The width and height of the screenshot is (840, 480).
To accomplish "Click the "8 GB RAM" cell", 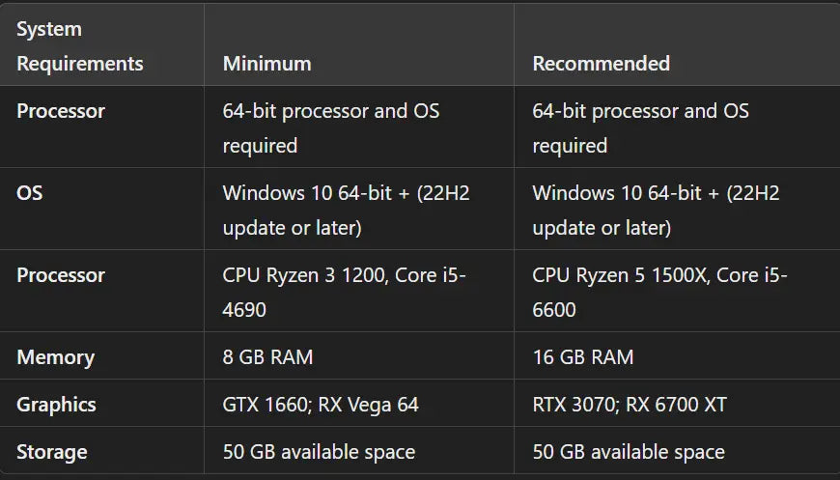I will tap(267, 357).
